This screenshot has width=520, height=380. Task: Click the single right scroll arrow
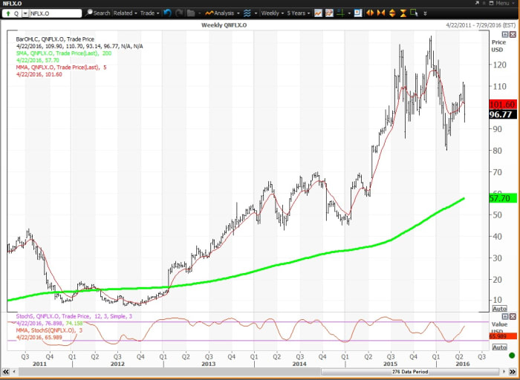(x=504, y=372)
